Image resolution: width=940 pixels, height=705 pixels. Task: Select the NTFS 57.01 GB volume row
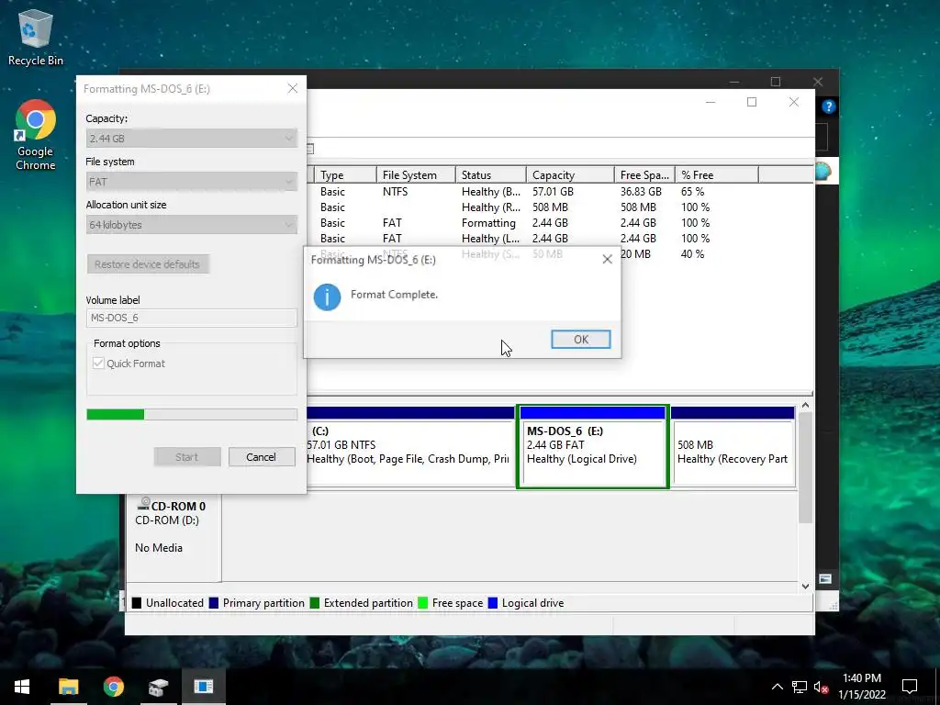(x=560, y=192)
